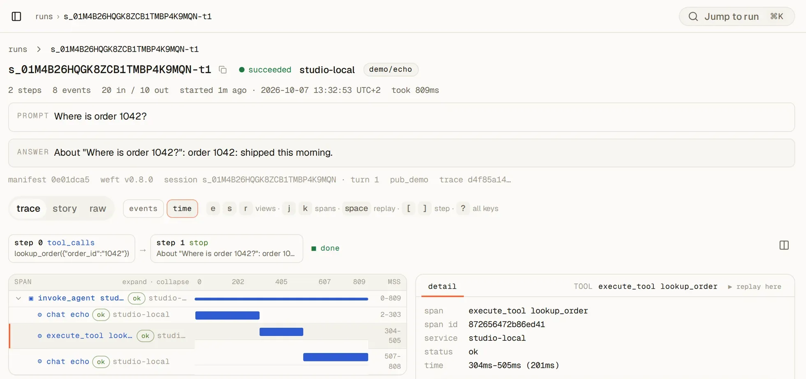Click the ']' step forward chip
806x379 pixels.
pos(425,208)
